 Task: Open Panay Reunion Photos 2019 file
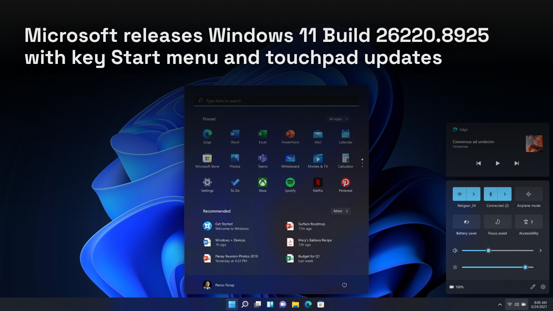tap(231, 258)
